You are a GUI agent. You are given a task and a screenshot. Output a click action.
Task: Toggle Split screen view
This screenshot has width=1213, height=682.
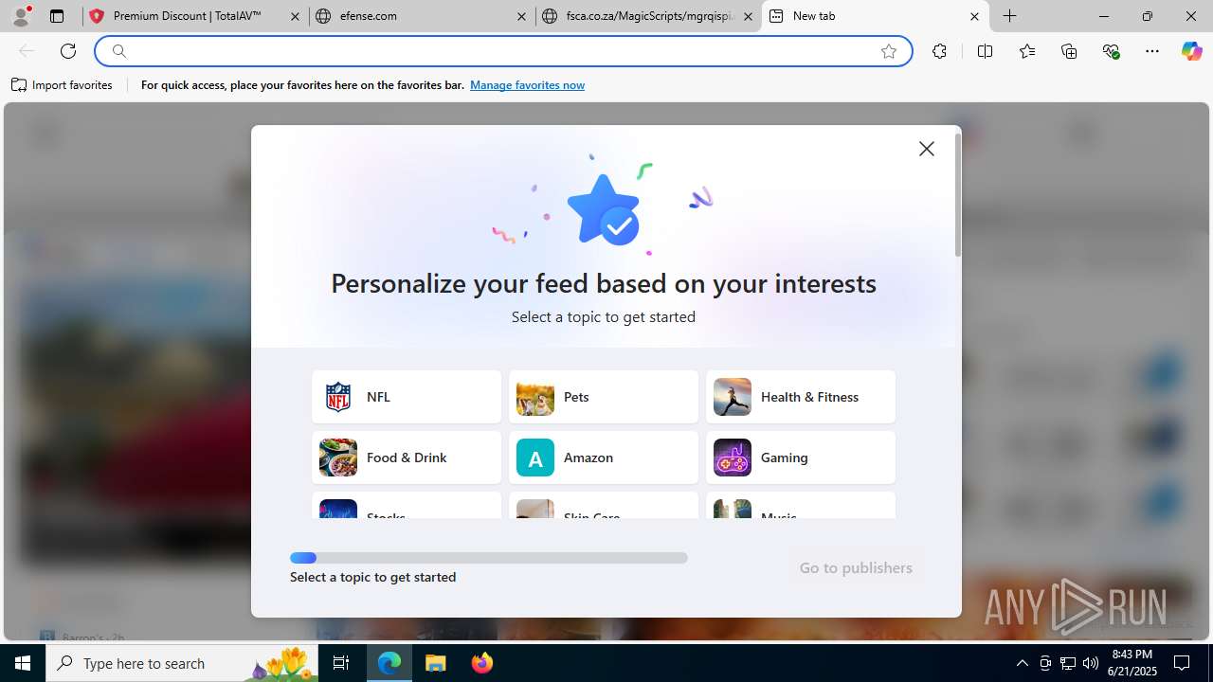985,51
